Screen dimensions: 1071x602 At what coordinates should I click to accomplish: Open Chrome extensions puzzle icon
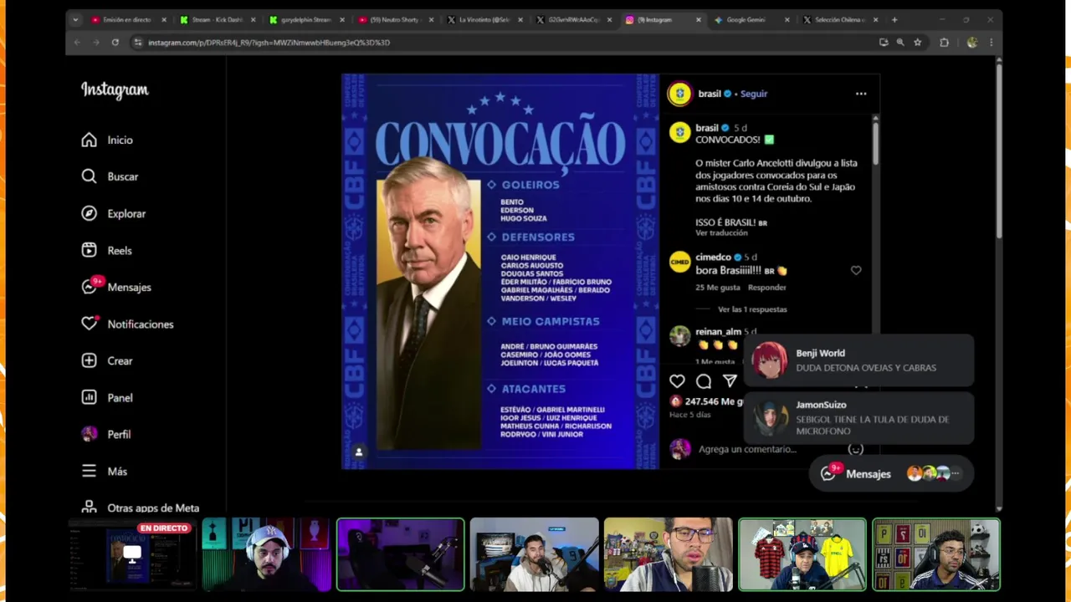tap(945, 42)
